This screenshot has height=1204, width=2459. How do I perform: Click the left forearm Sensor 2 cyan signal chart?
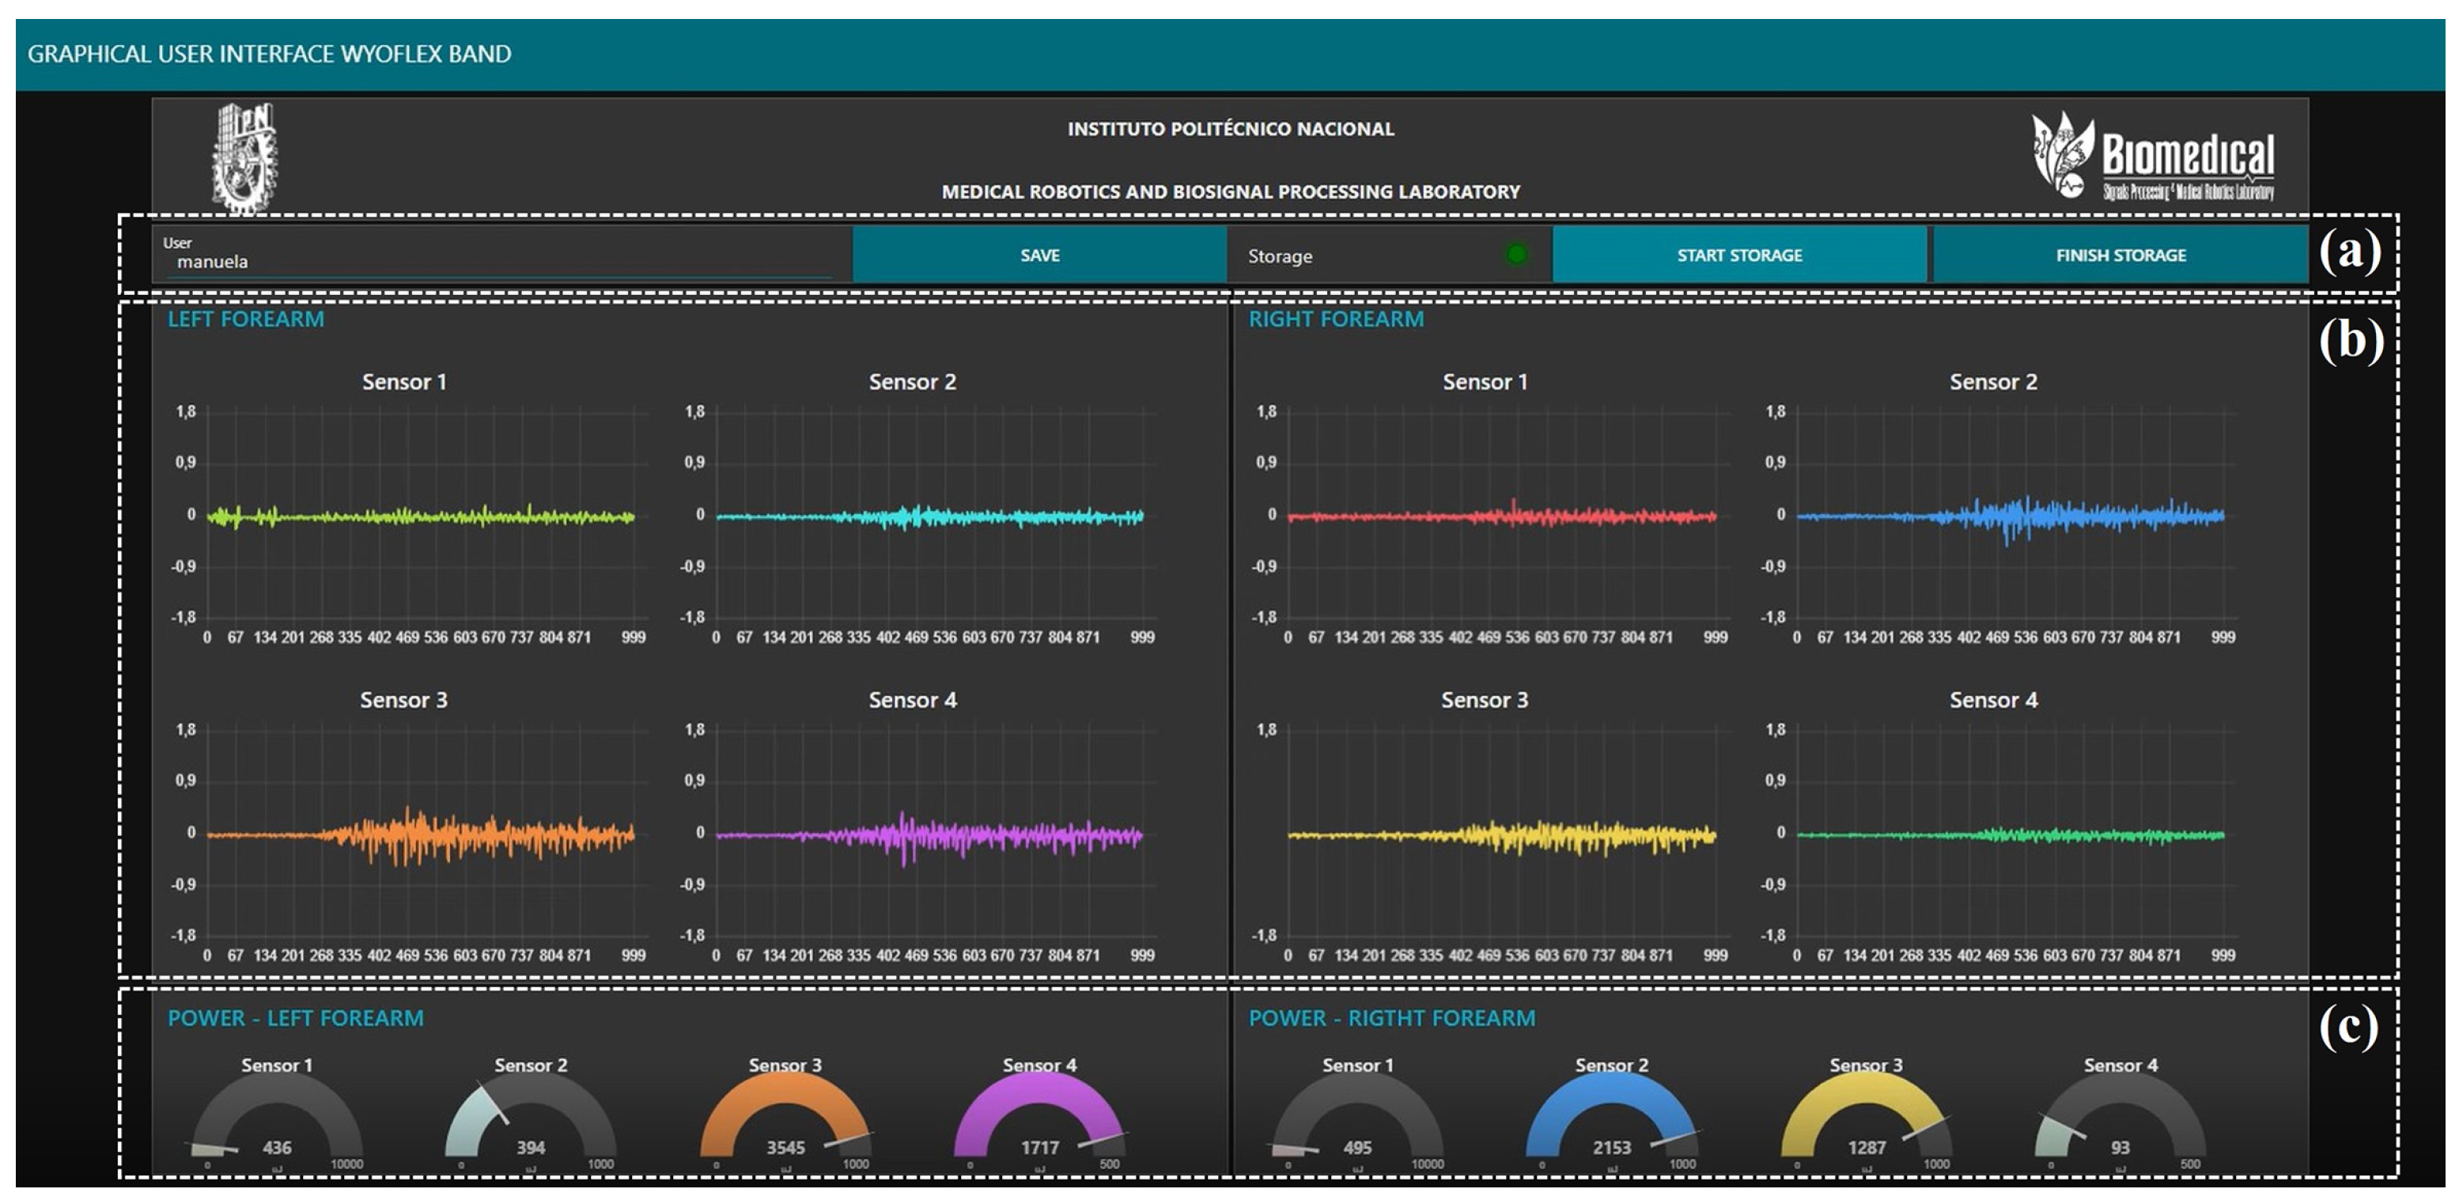930,516
